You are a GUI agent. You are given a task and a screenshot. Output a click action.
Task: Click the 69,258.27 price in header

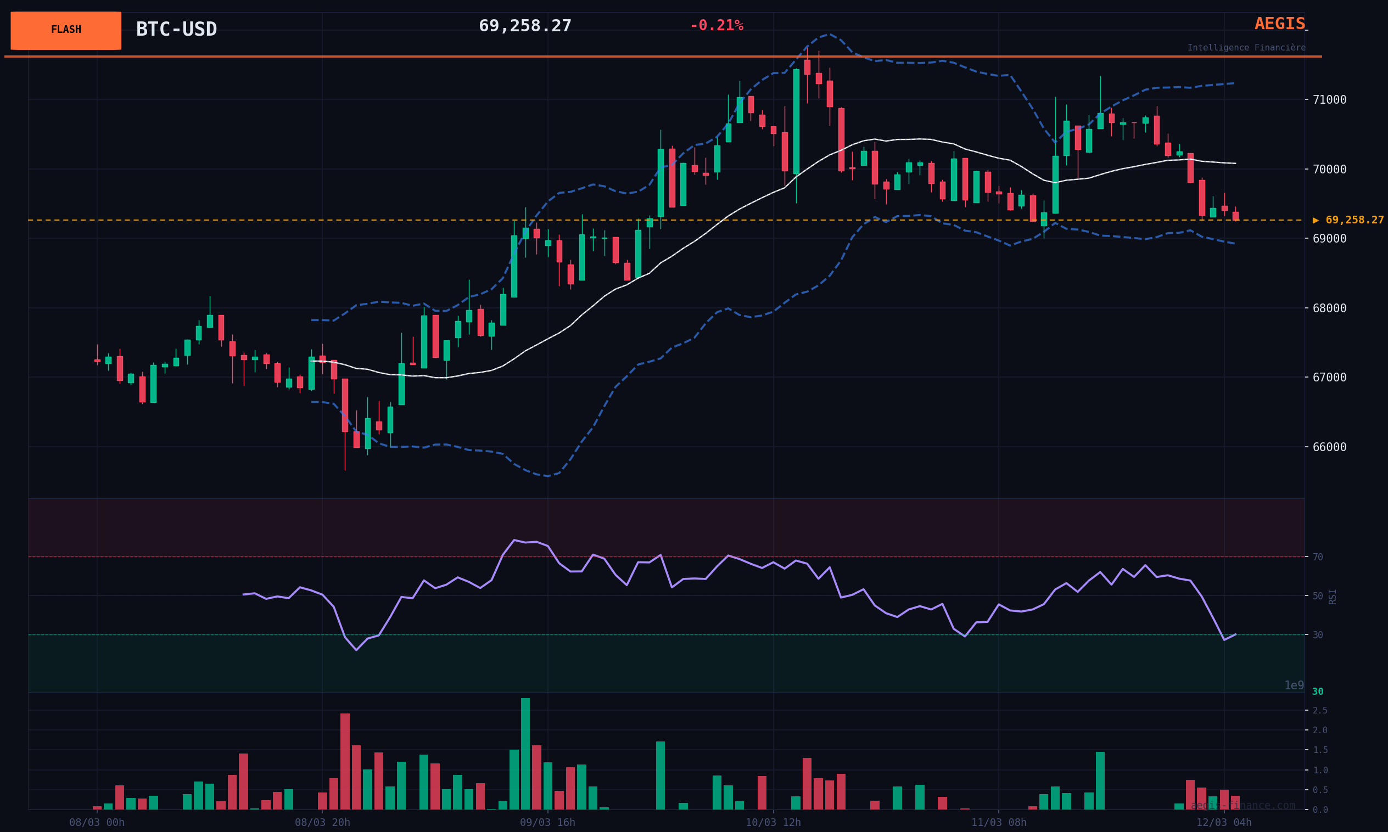(524, 26)
